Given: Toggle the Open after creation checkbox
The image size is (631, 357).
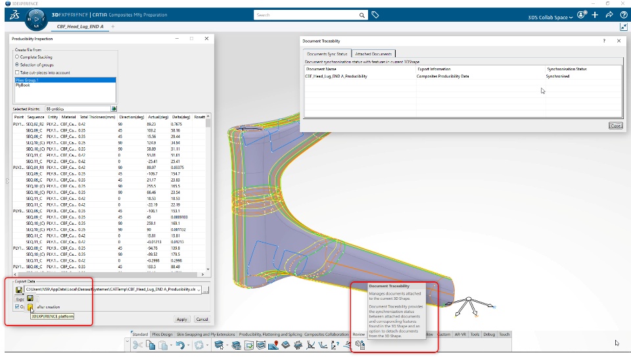Looking at the screenshot, I should tap(17, 306).
